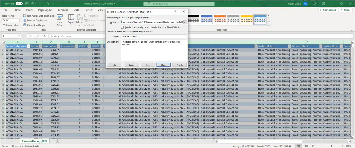Switch to the Insert ribbon tab
This screenshot has height=148, width=355.
click(29, 10)
